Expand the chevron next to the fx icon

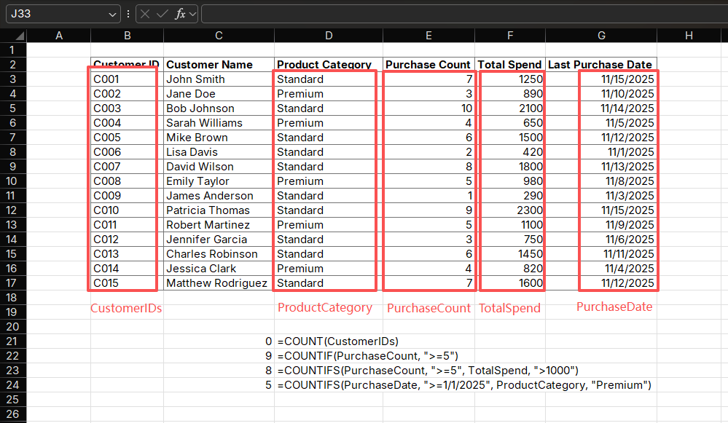point(193,14)
